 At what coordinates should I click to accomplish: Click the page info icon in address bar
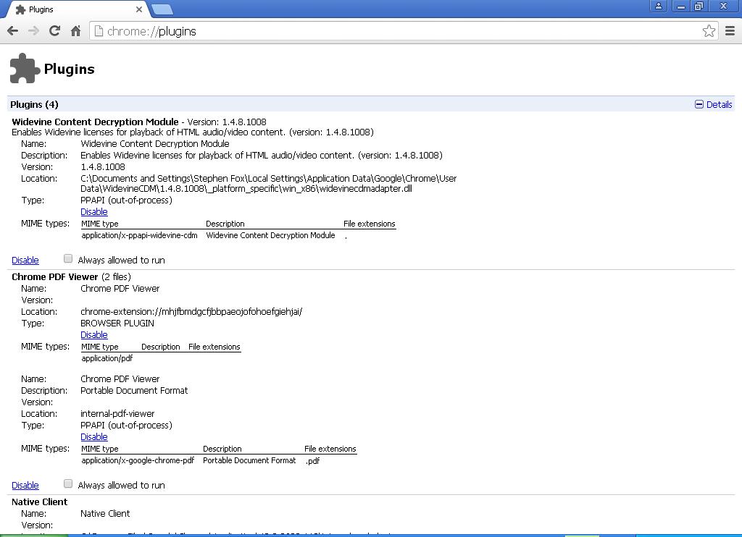(x=99, y=31)
